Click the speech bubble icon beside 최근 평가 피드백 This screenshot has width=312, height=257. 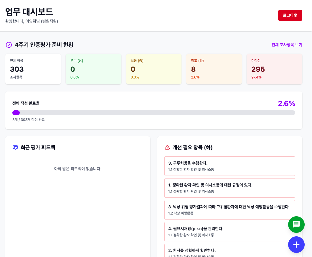point(15,147)
